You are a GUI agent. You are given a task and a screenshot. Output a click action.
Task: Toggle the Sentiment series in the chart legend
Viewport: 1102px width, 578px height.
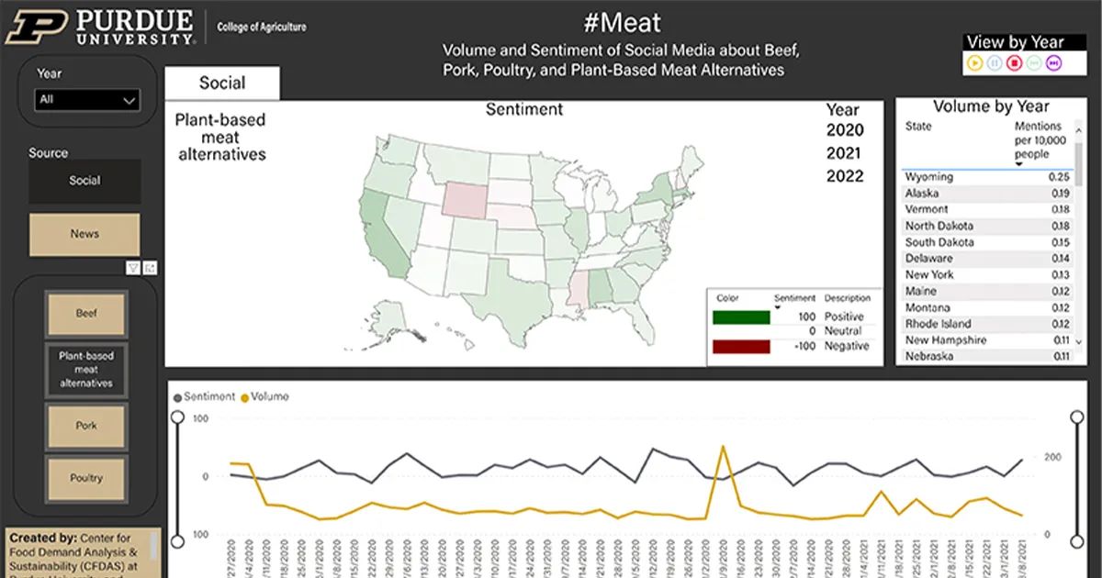pyautogui.click(x=209, y=396)
